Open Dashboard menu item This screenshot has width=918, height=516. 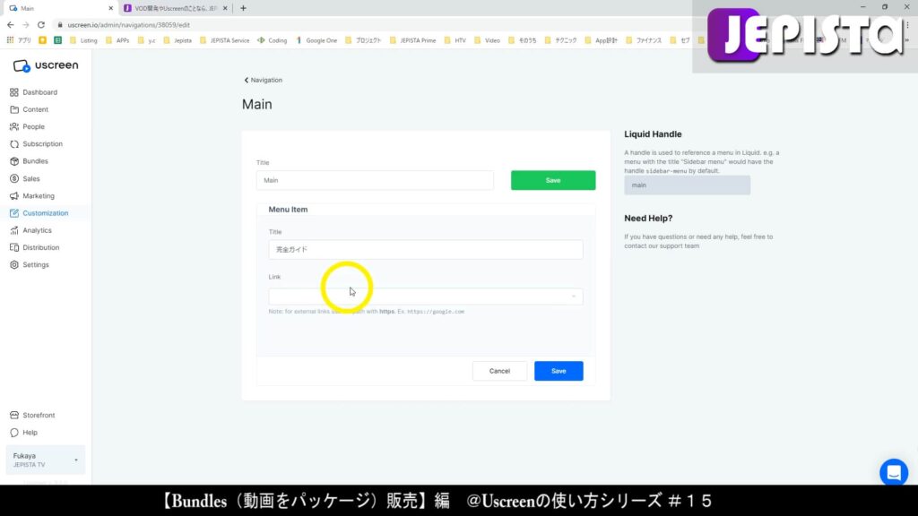(x=39, y=92)
